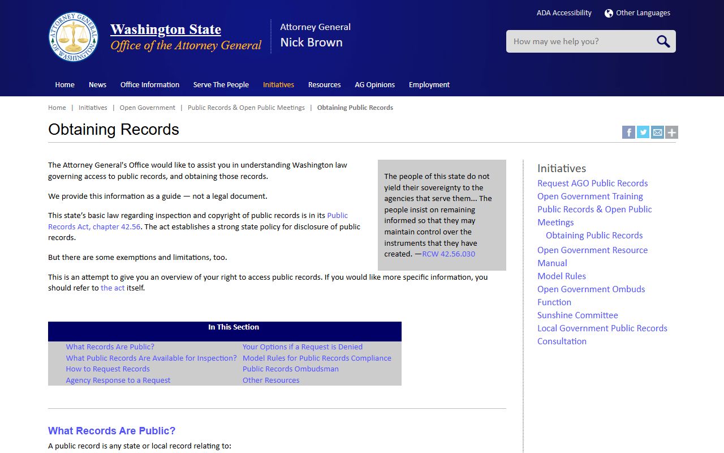Open the AG Opinions menu
This screenshot has width=724, height=453.
point(375,85)
